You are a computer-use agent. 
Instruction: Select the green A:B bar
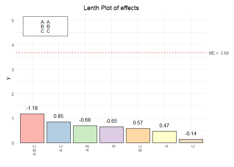tap(85, 134)
